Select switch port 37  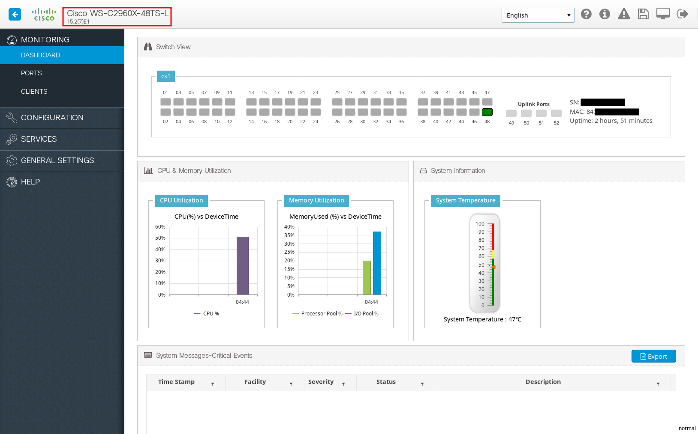tap(423, 102)
